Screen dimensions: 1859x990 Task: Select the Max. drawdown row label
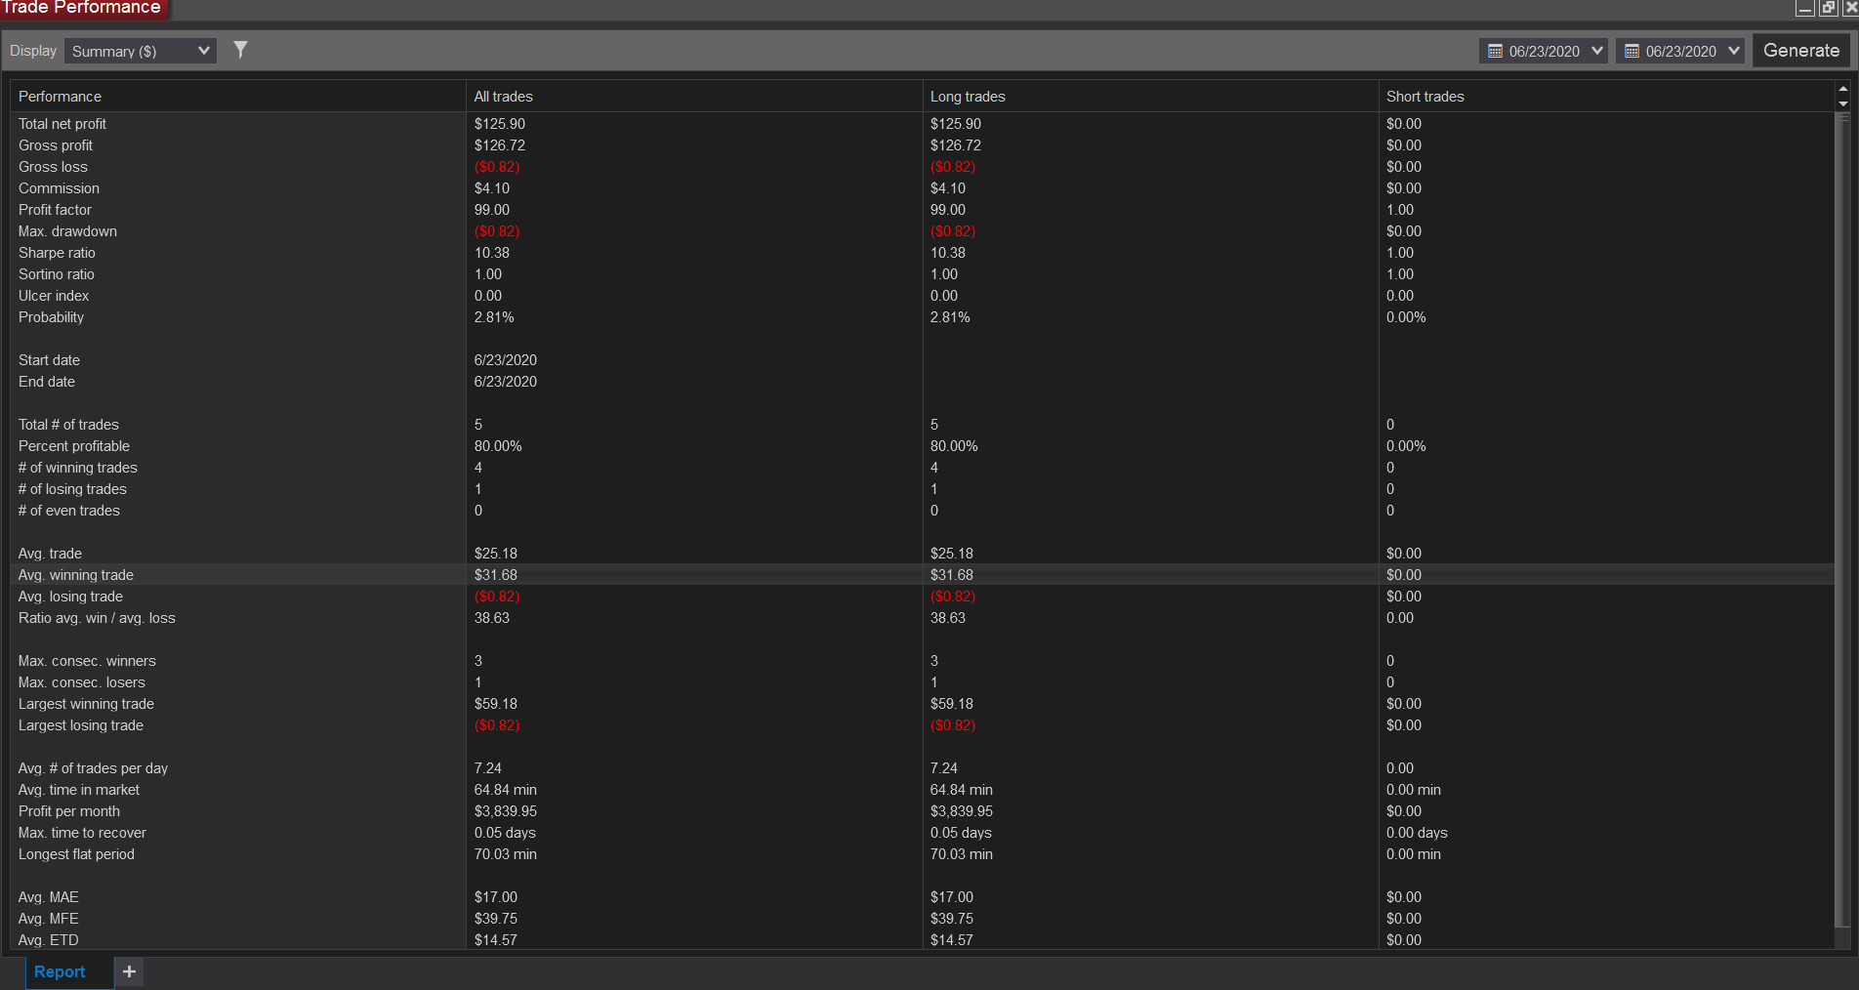point(67,231)
